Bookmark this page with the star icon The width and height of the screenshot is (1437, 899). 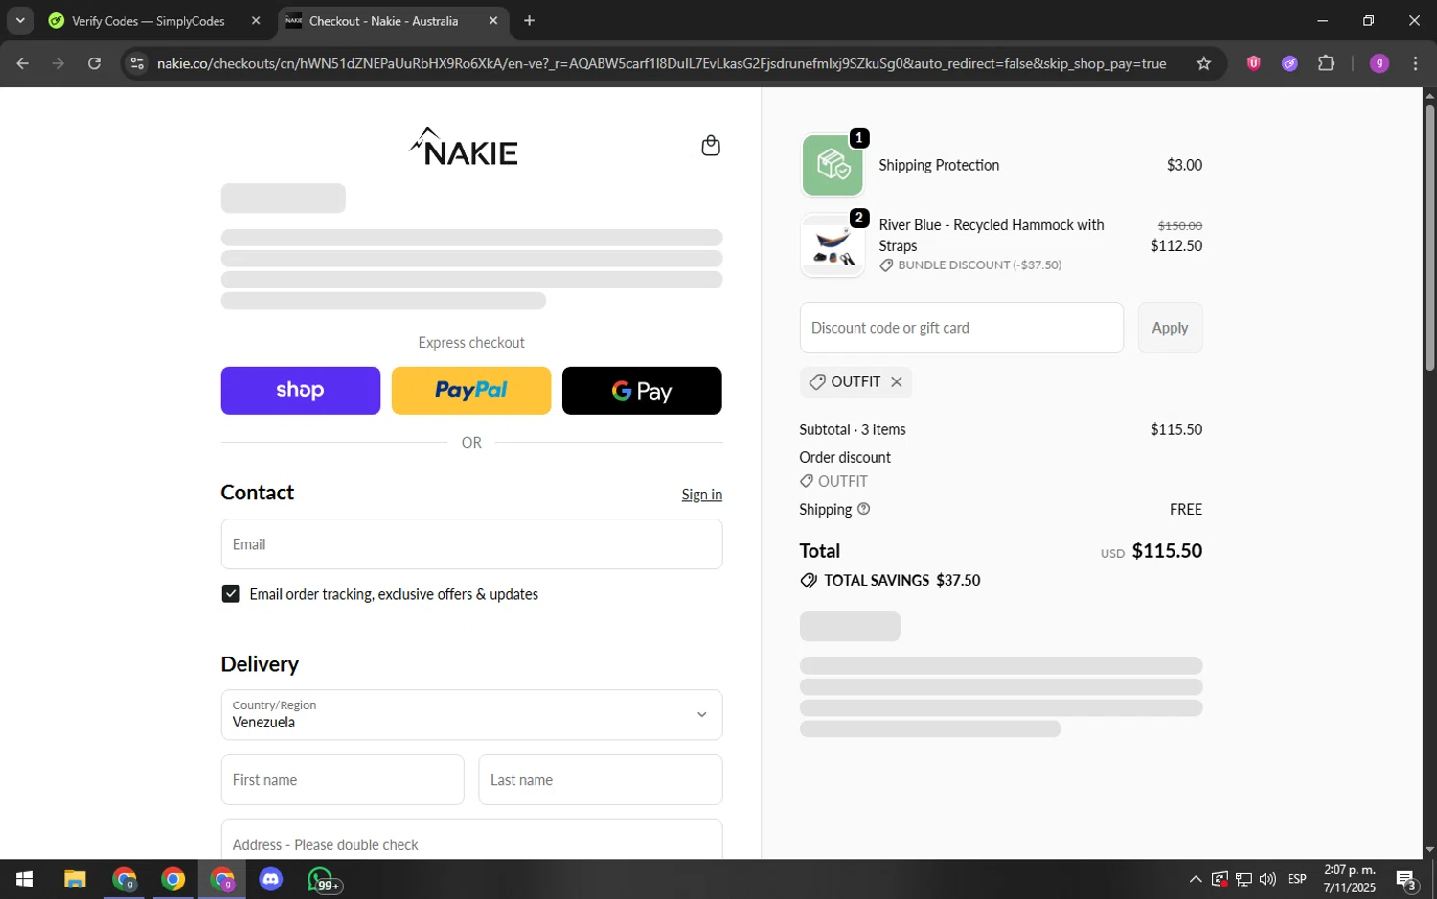(x=1204, y=63)
